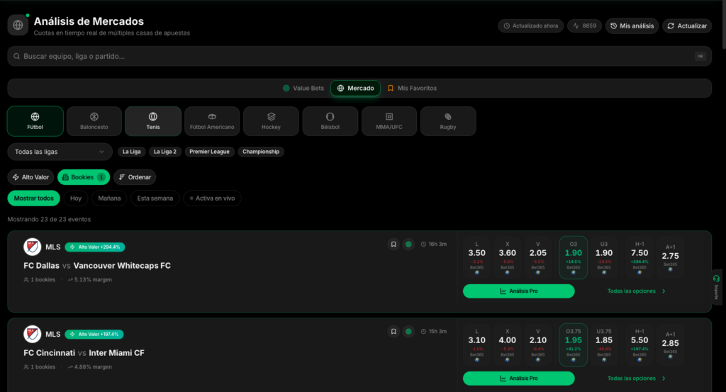Bookmark the FC Dallas vs Vancouver match
This screenshot has width=726, height=392.
[393, 245]
